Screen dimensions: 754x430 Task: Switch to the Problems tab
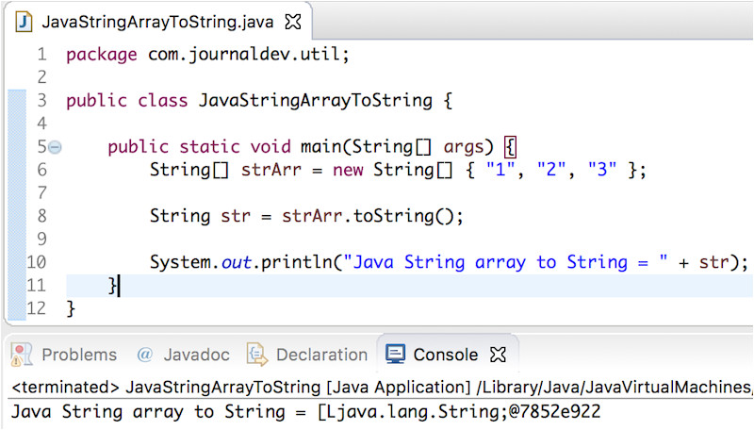click(x=79, y=355)
